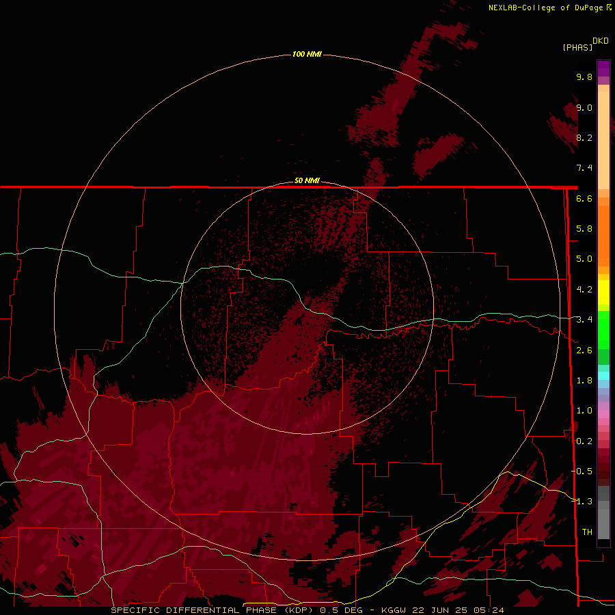The image size is (615, 615).
Task: Click the -1.3 legend value
Action: [x=582, y=502]
